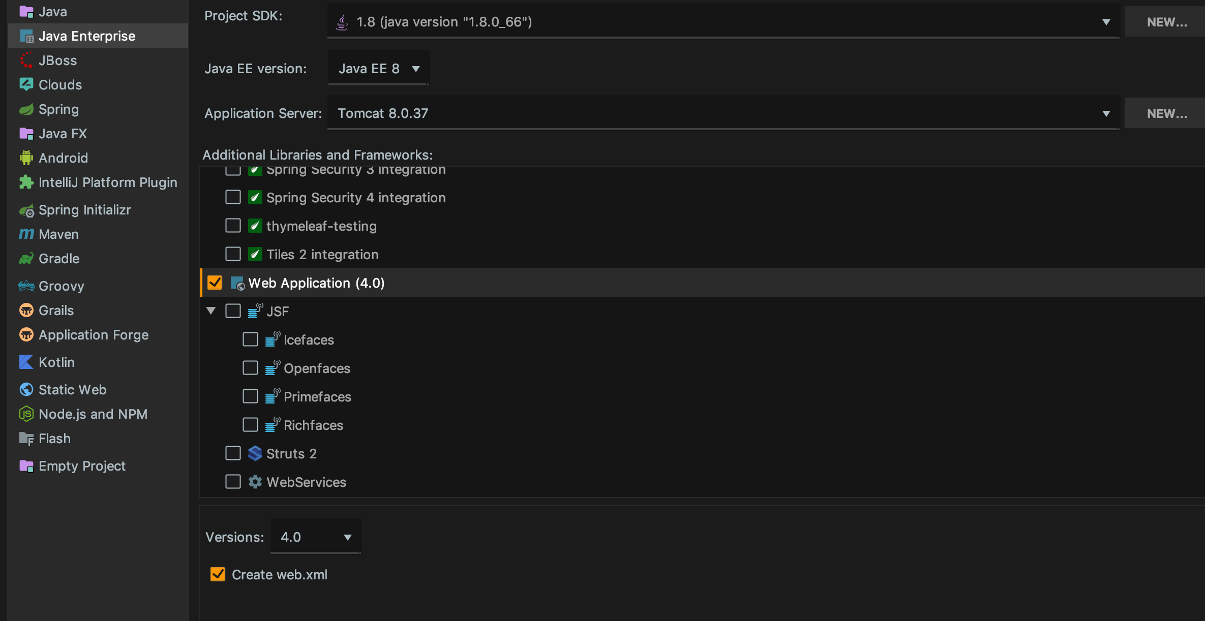Click the Clouds icon
1205x621 pixels.
[x=26, y=84]
